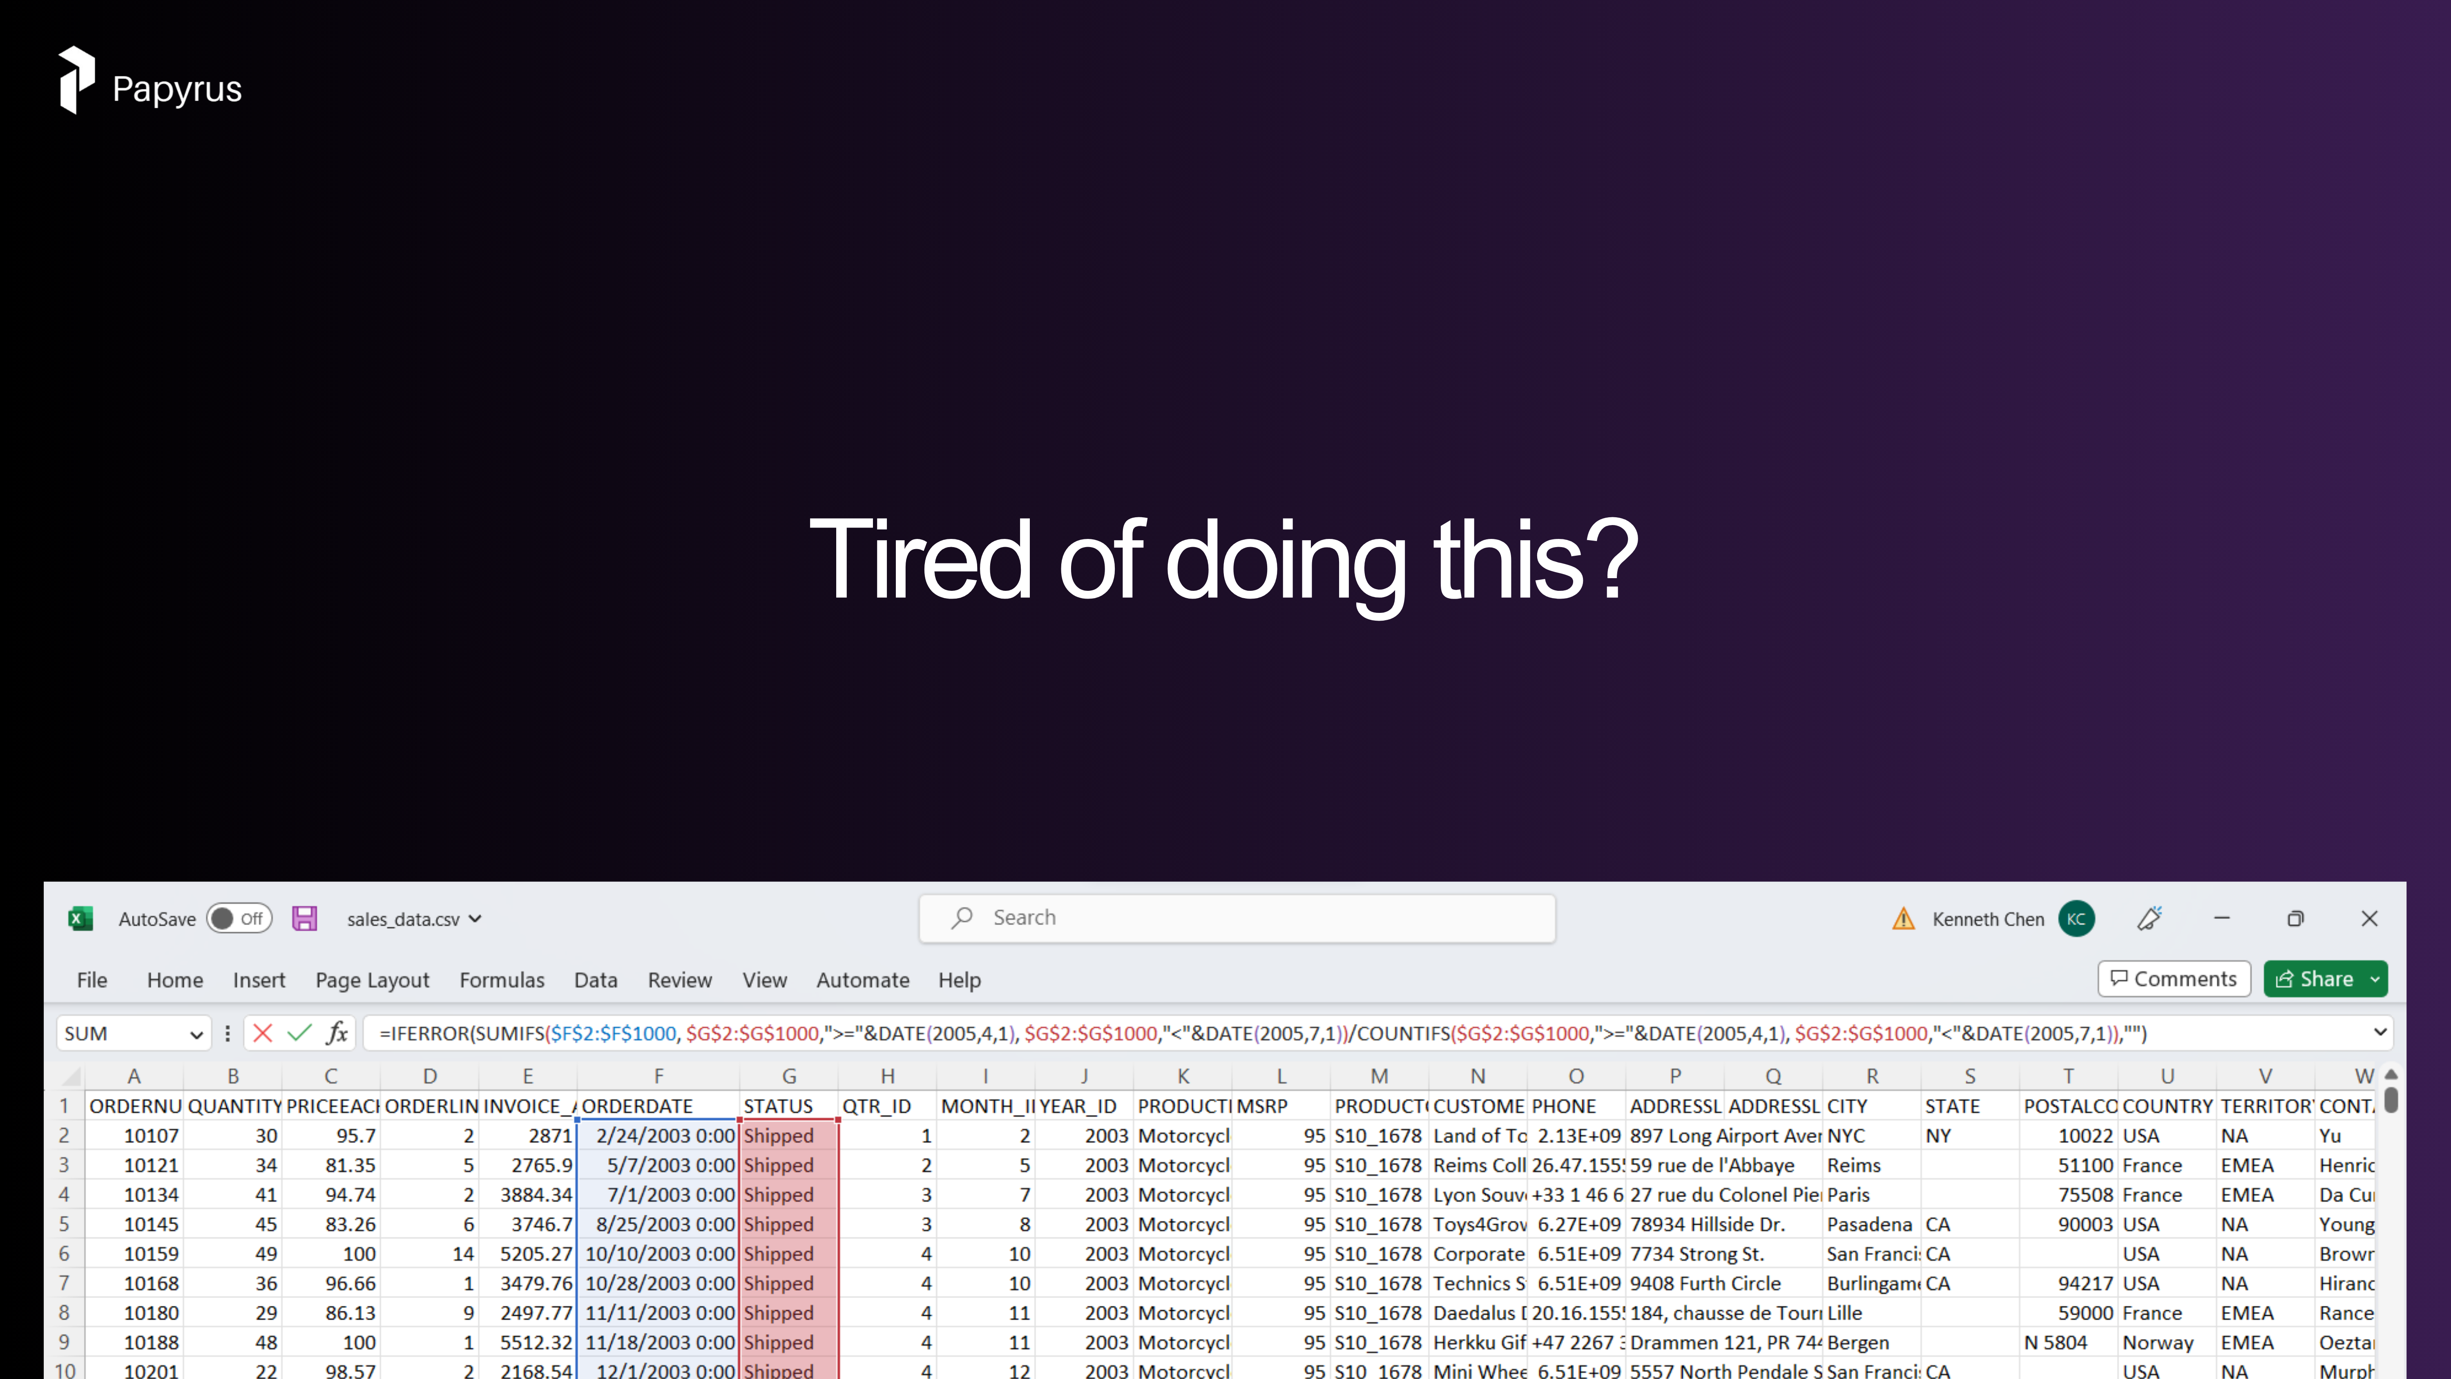Expand the formula bar with the chevron

(2381, 1033)
